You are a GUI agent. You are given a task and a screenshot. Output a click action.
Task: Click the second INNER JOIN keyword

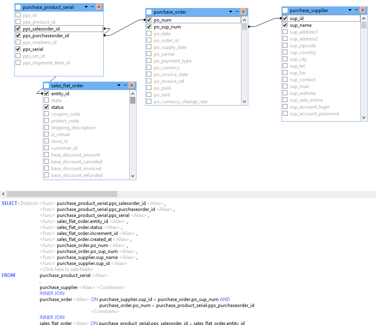[52, 317]
